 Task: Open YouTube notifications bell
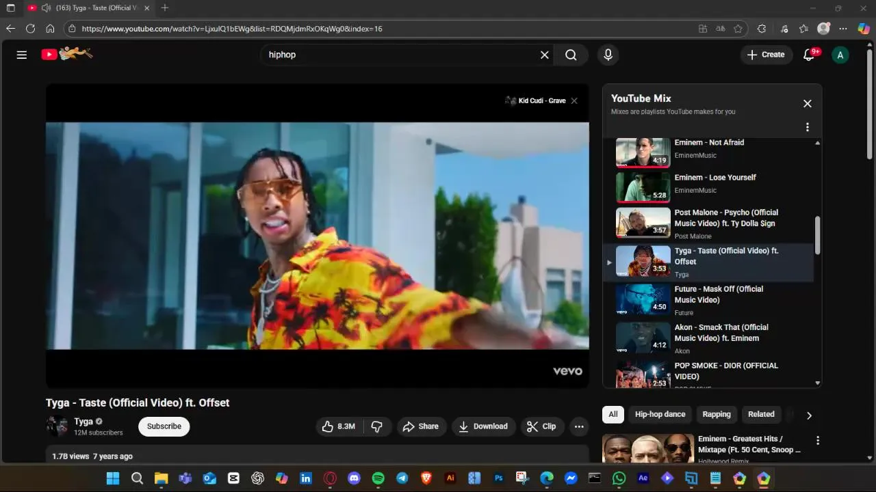tap(809, 55)
